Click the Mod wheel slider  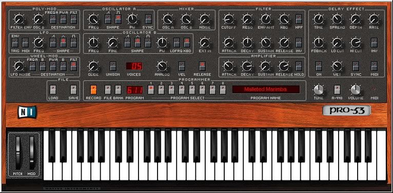(32, 153)
